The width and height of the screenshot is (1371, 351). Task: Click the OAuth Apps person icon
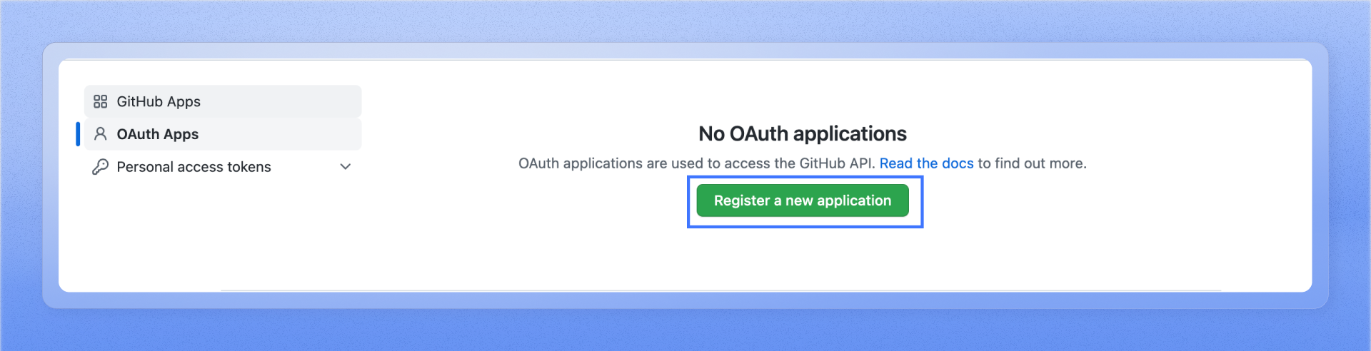click(x=101, y=134)
